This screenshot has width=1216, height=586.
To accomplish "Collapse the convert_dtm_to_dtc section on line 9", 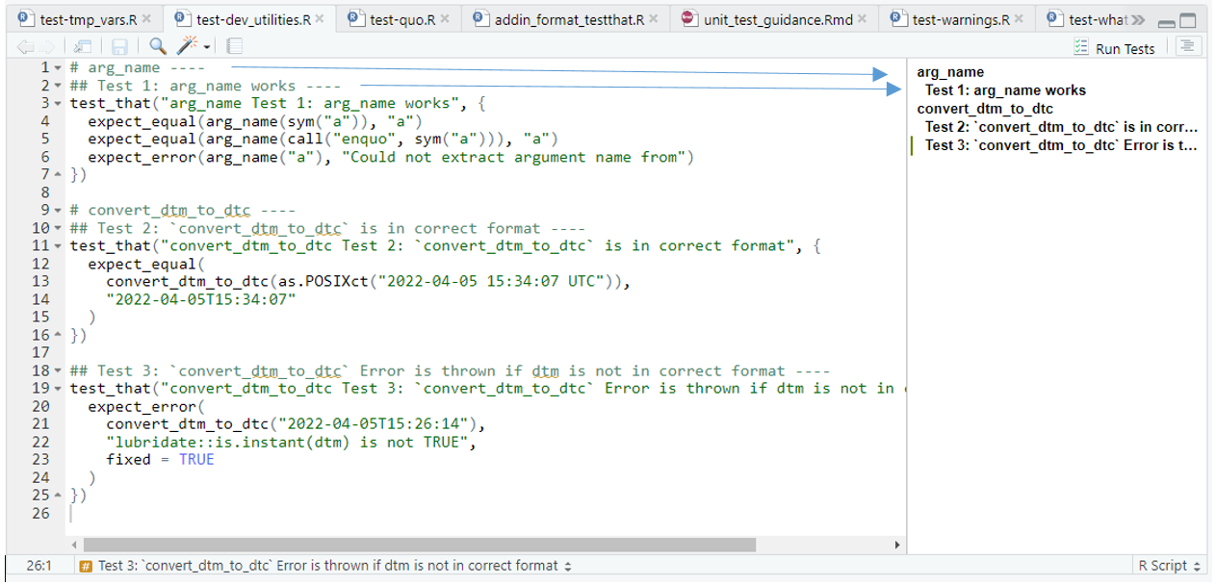I will coord(58,211).
